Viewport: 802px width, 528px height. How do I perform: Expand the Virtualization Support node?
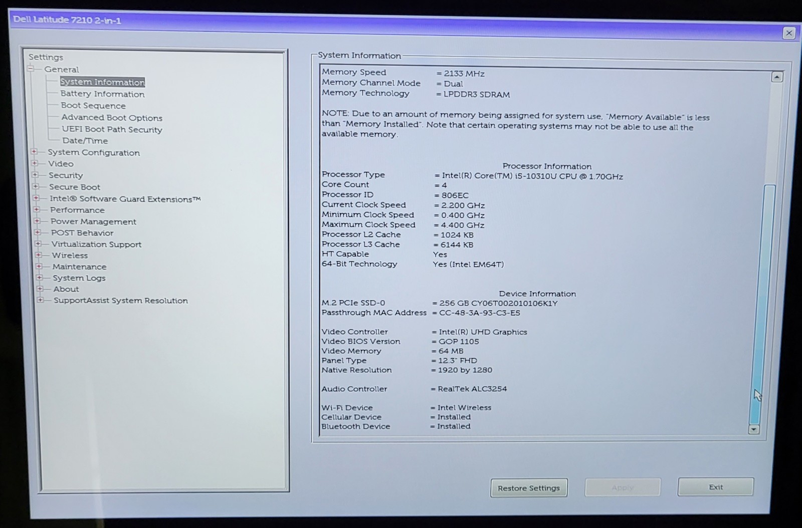(38, 244)
